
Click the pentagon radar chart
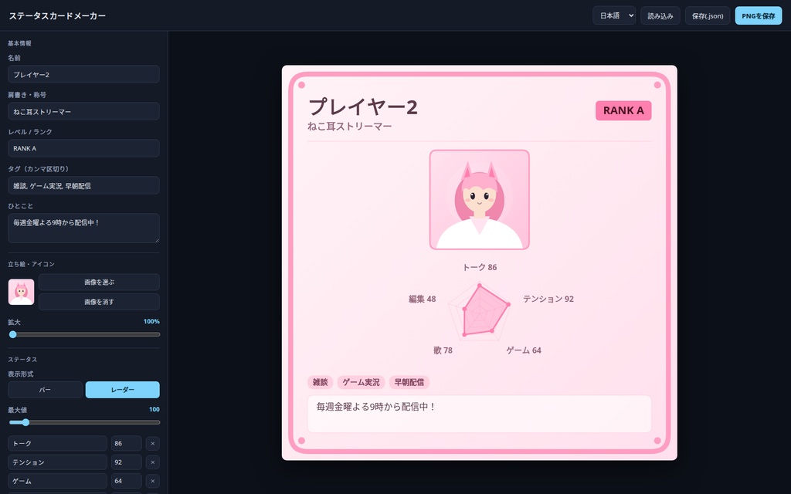480,313
